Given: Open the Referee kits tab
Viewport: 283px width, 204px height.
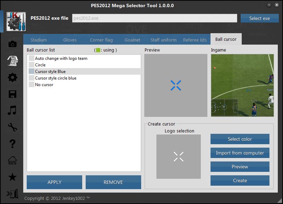Looking at the screenshot, I should (x=195, y=40).
